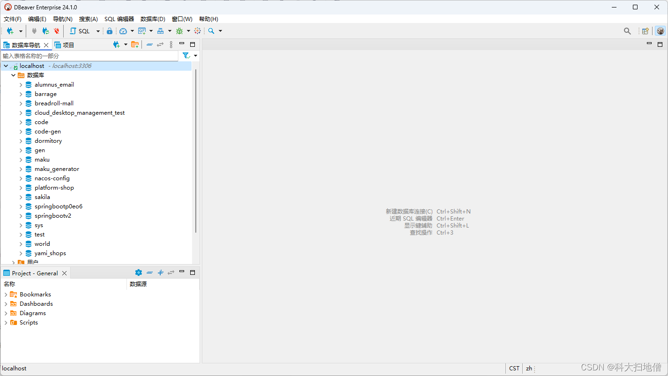668x376 pixels.
Task: Open the dashboard gauge icon in toolbar
Action: point(123,31)
